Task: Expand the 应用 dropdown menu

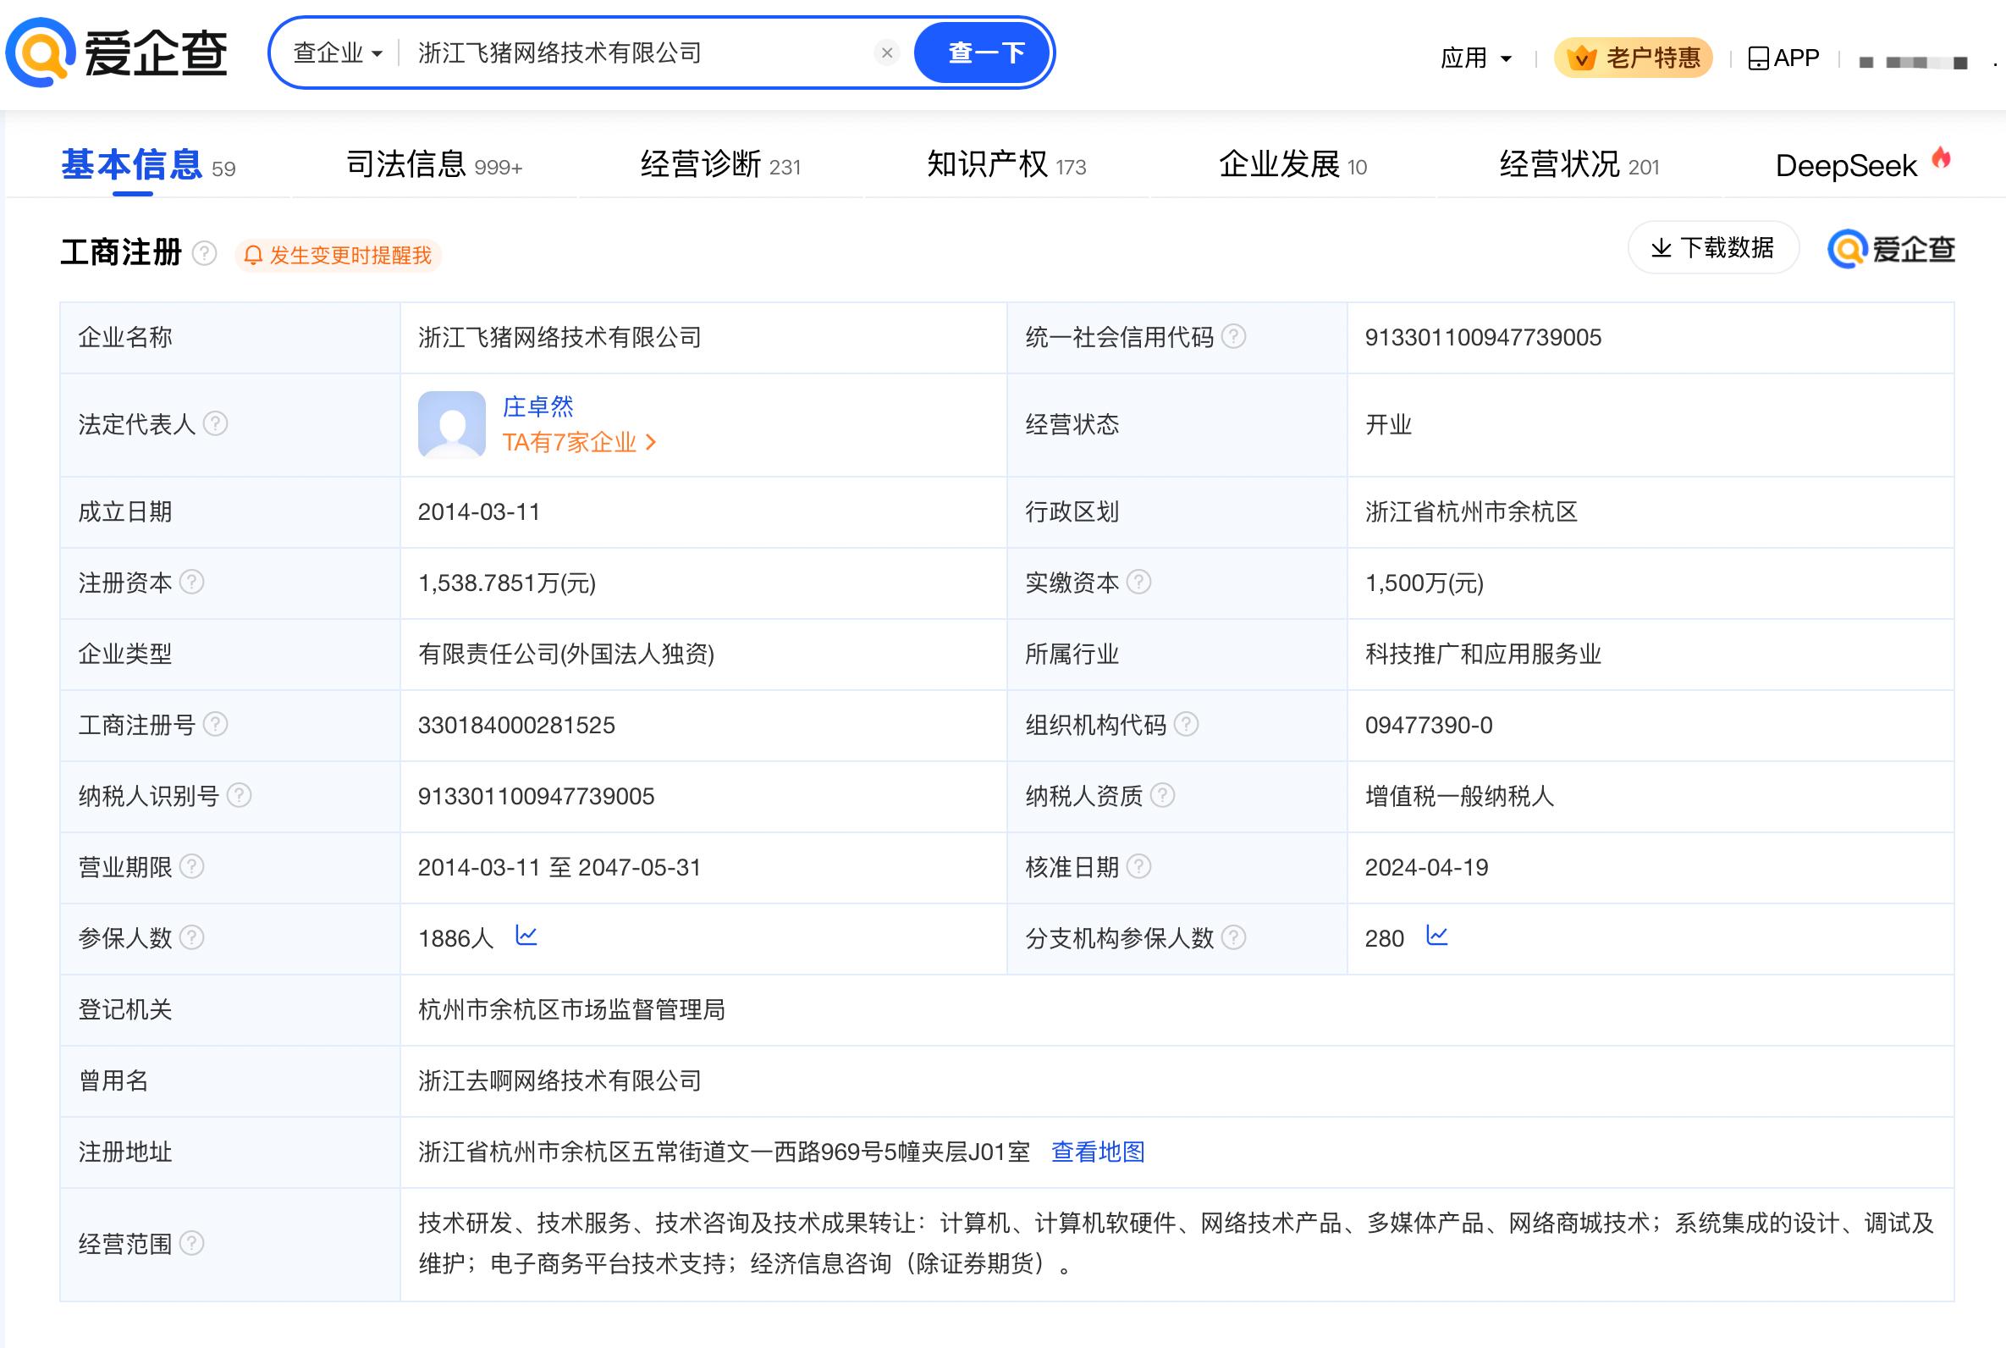Action: click(1476, 58)
